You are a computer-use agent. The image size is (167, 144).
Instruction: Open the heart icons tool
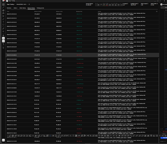3,25
